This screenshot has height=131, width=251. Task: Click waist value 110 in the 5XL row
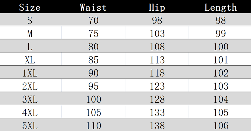click(93, 125)
